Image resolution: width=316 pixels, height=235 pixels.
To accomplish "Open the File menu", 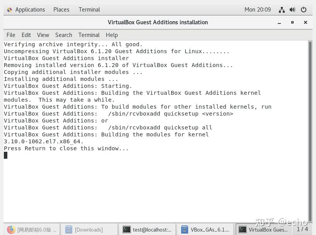I will 10,35.
